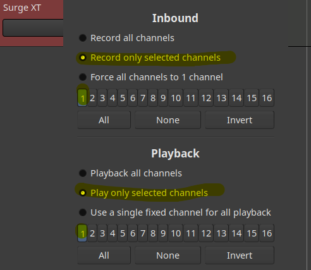Click None button under Inbound channels
Image resolution: width=311 pixels, height=270 pixels.
(168, 120)
